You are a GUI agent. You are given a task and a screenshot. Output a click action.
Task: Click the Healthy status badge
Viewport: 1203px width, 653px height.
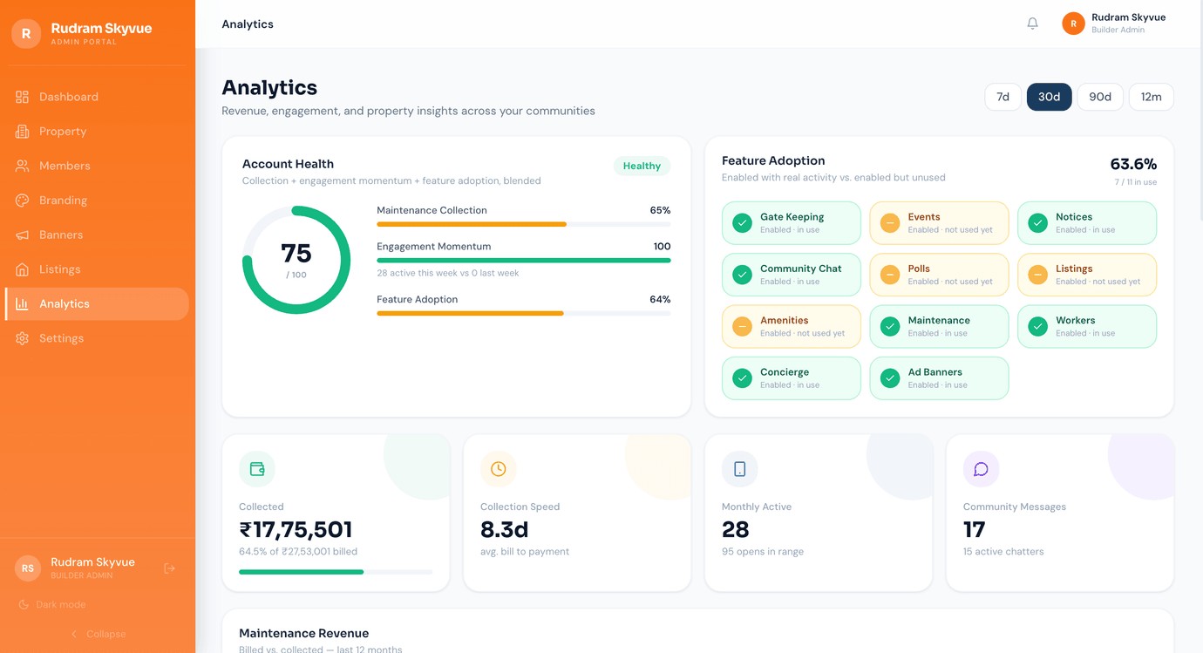coord(642,166)
